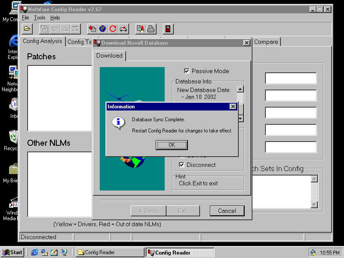This screenshot has height=258, width=344.
Task: Open the Windows Start menu
Action: pyautogui.click(x=12, y=252)
